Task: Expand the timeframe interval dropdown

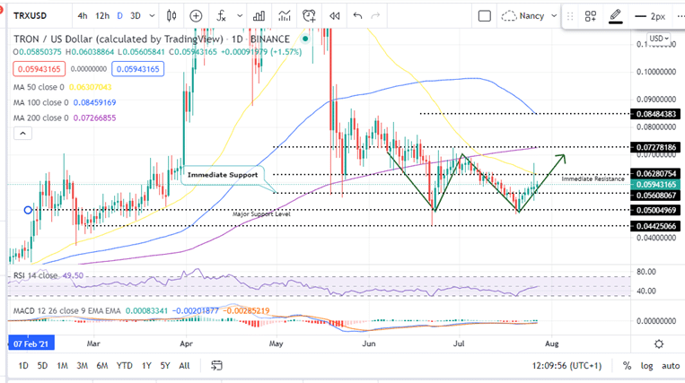Action: pyautogui.click(x=152, y=16)
